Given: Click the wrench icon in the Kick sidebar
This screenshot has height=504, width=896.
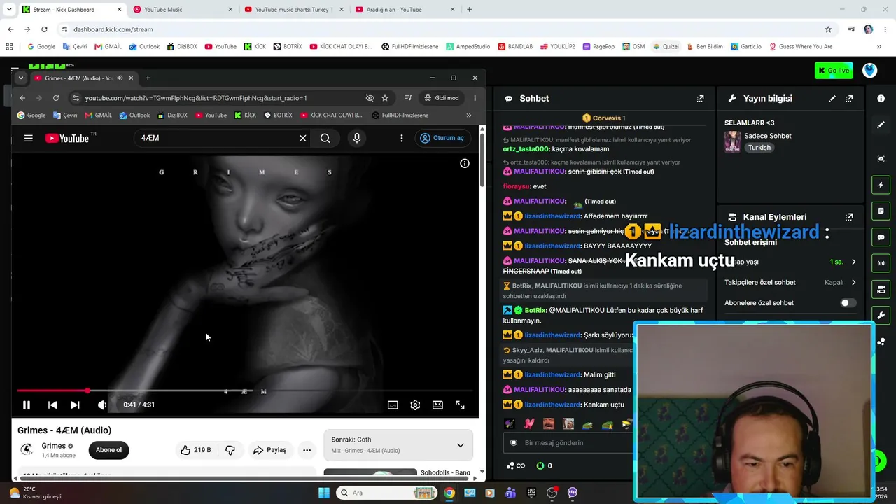Looking at the screenshot, I should 881,316.
